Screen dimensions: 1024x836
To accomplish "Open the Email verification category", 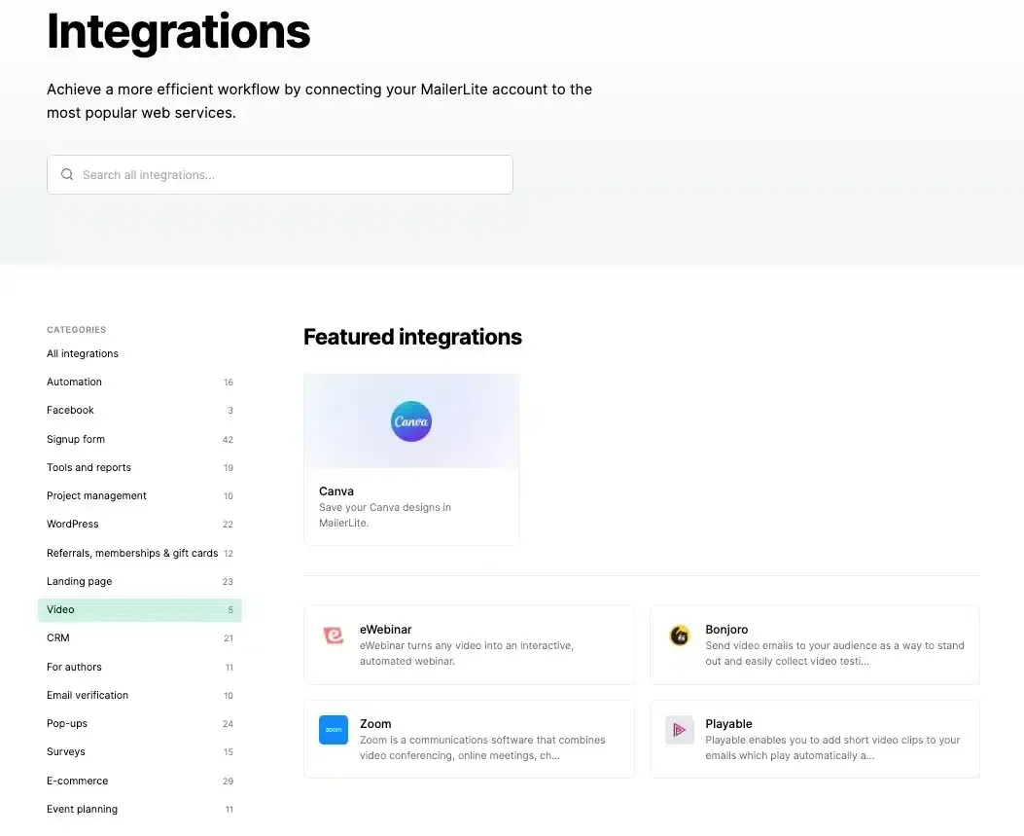I will pyautogui.click(x=140, y=695).
